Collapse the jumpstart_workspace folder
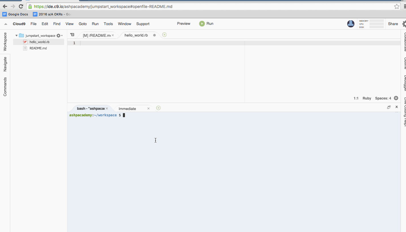 (16, 35)
